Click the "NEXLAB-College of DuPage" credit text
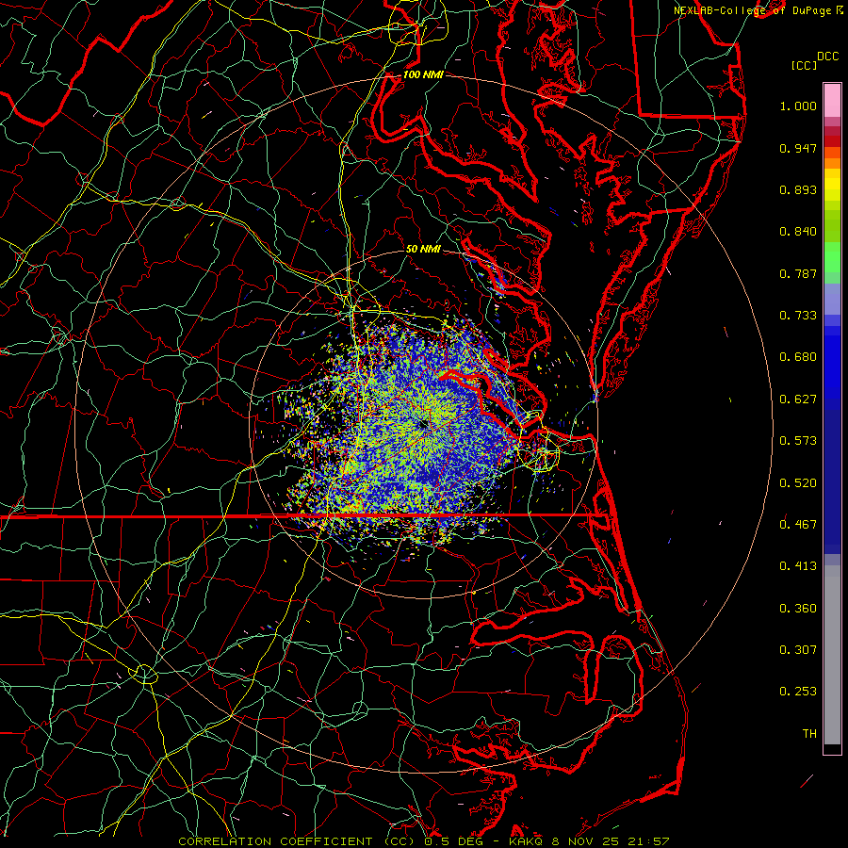 coord(752,10)
